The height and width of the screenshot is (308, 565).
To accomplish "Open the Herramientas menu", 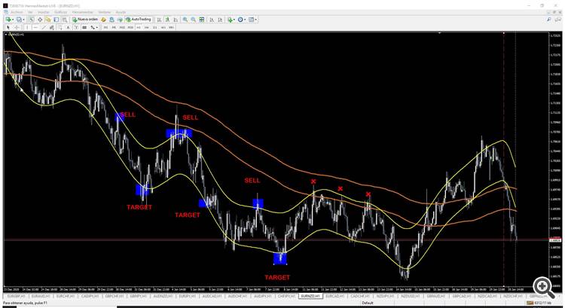I will tap(83, 12).
